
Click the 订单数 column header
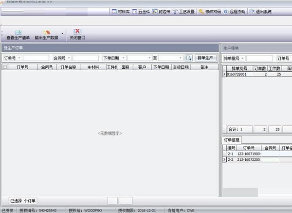coord(260,68)
